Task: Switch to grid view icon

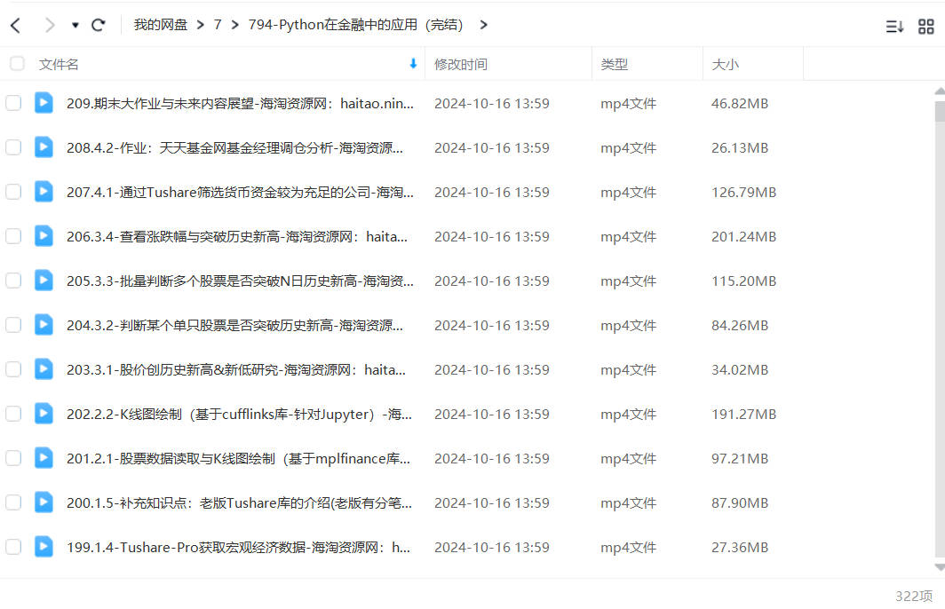Action: (925, 26)
